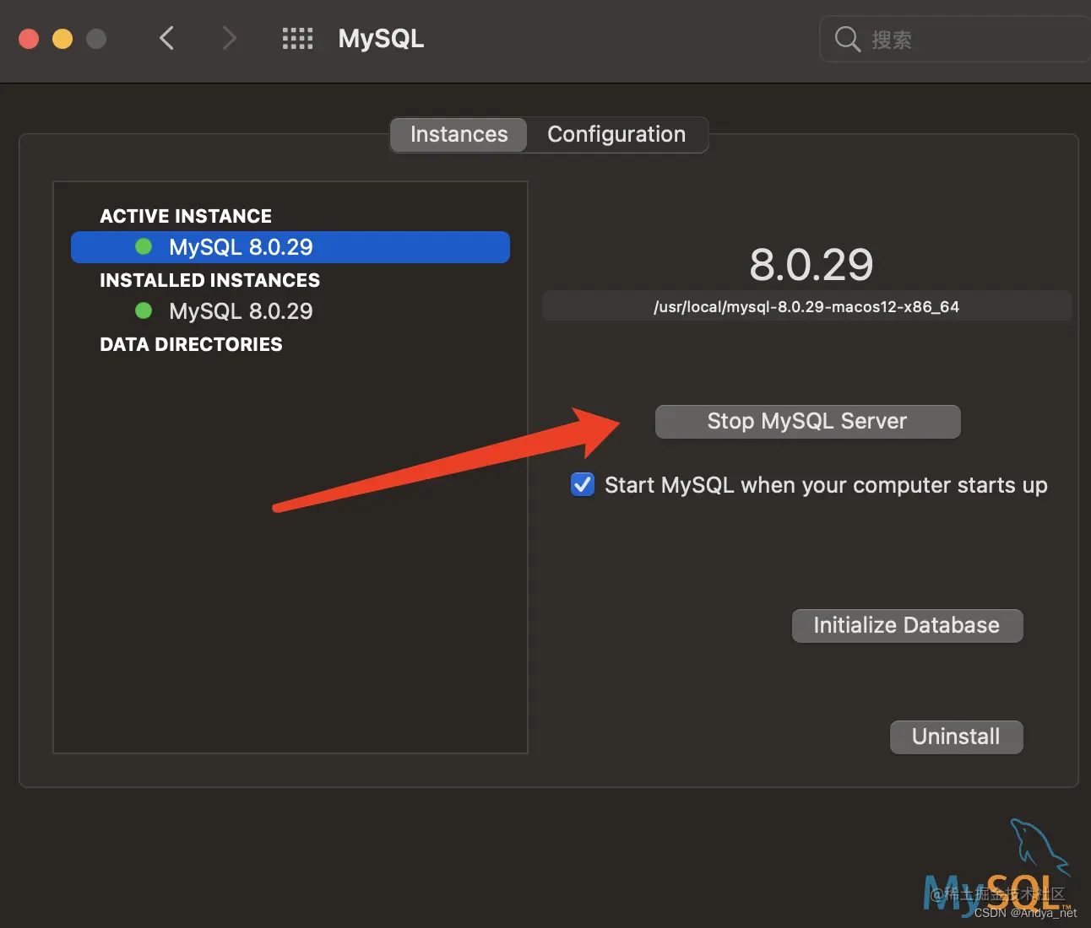This screenshot has height=928, width=1091.
Task: Switch to the Instances tab
Action: pos(459,135)
